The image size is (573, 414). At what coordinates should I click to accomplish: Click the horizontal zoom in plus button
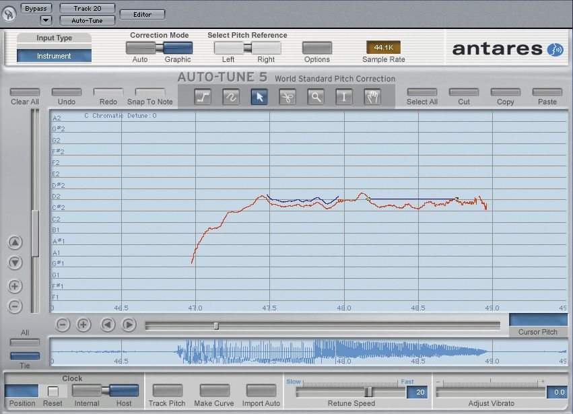pyautogui.click(x=83, y=324)
